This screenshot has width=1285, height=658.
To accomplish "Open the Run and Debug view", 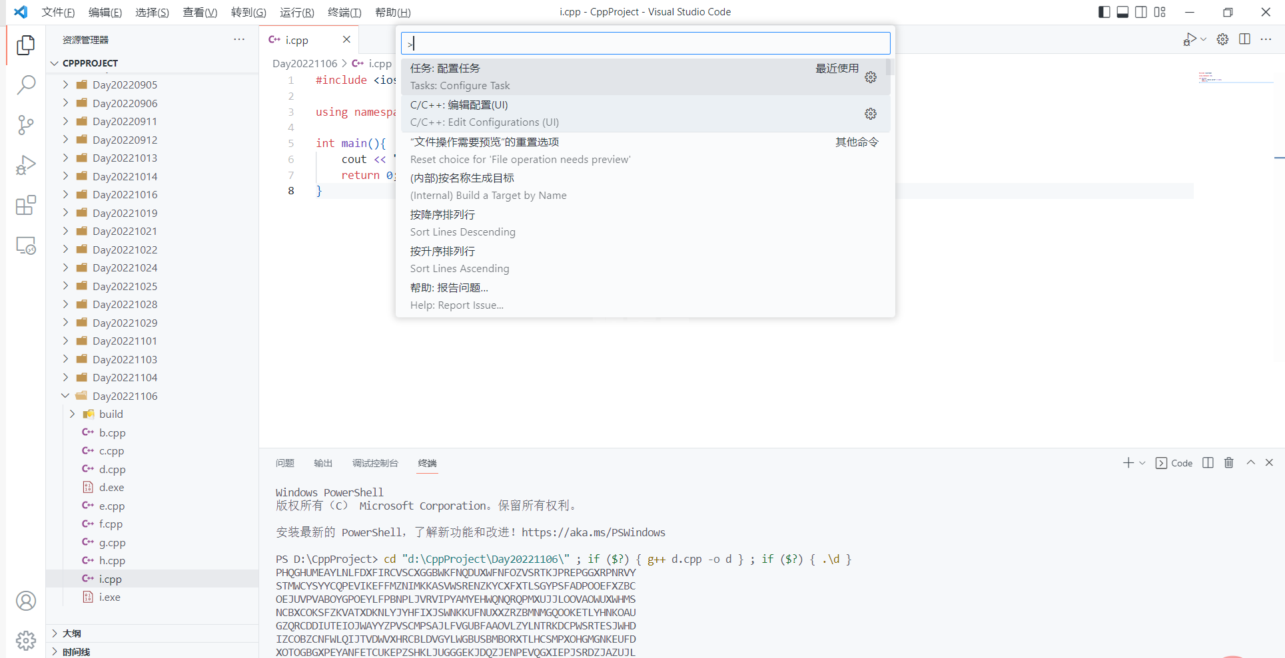I will 25,165.
